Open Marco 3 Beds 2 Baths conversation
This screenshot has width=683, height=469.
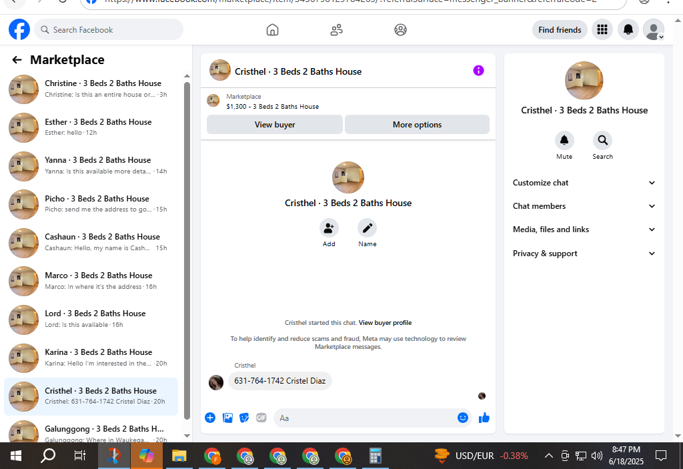[91, 281]
